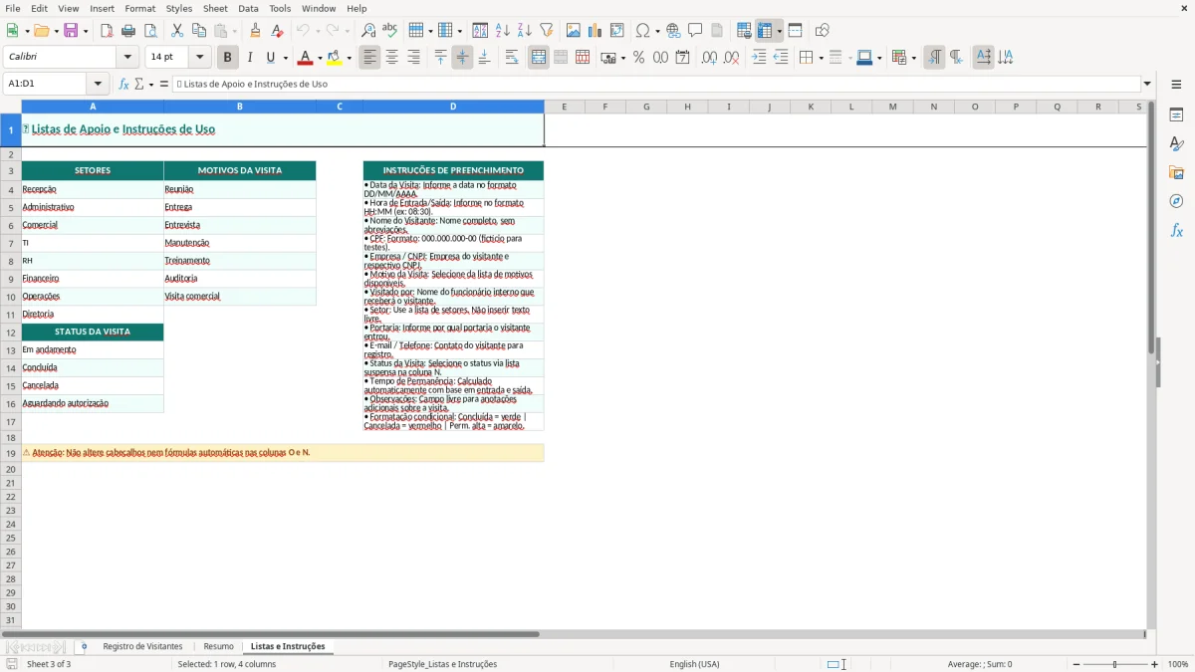Open Borders dropdown arrow

coord(820,58)
